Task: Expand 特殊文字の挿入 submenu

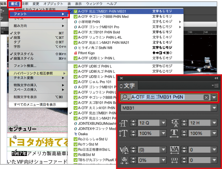Action: (38, 85)
